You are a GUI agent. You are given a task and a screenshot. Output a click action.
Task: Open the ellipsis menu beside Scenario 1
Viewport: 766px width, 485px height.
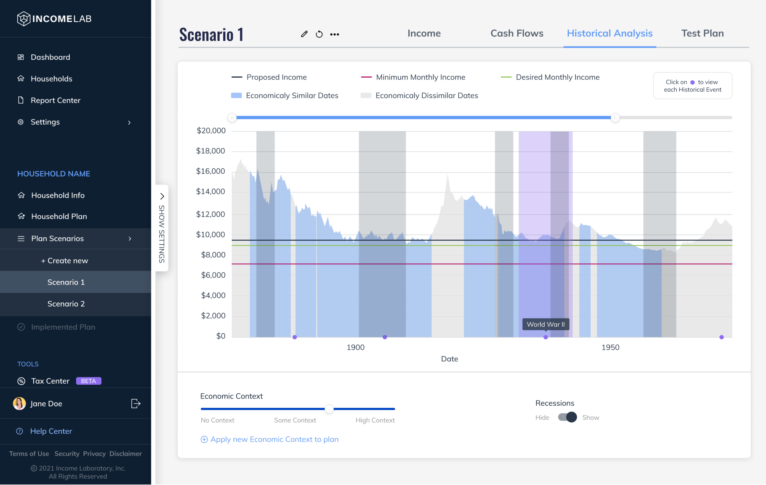click(335, 34)
